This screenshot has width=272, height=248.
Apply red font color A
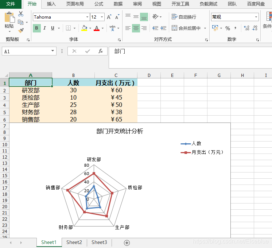97,28
